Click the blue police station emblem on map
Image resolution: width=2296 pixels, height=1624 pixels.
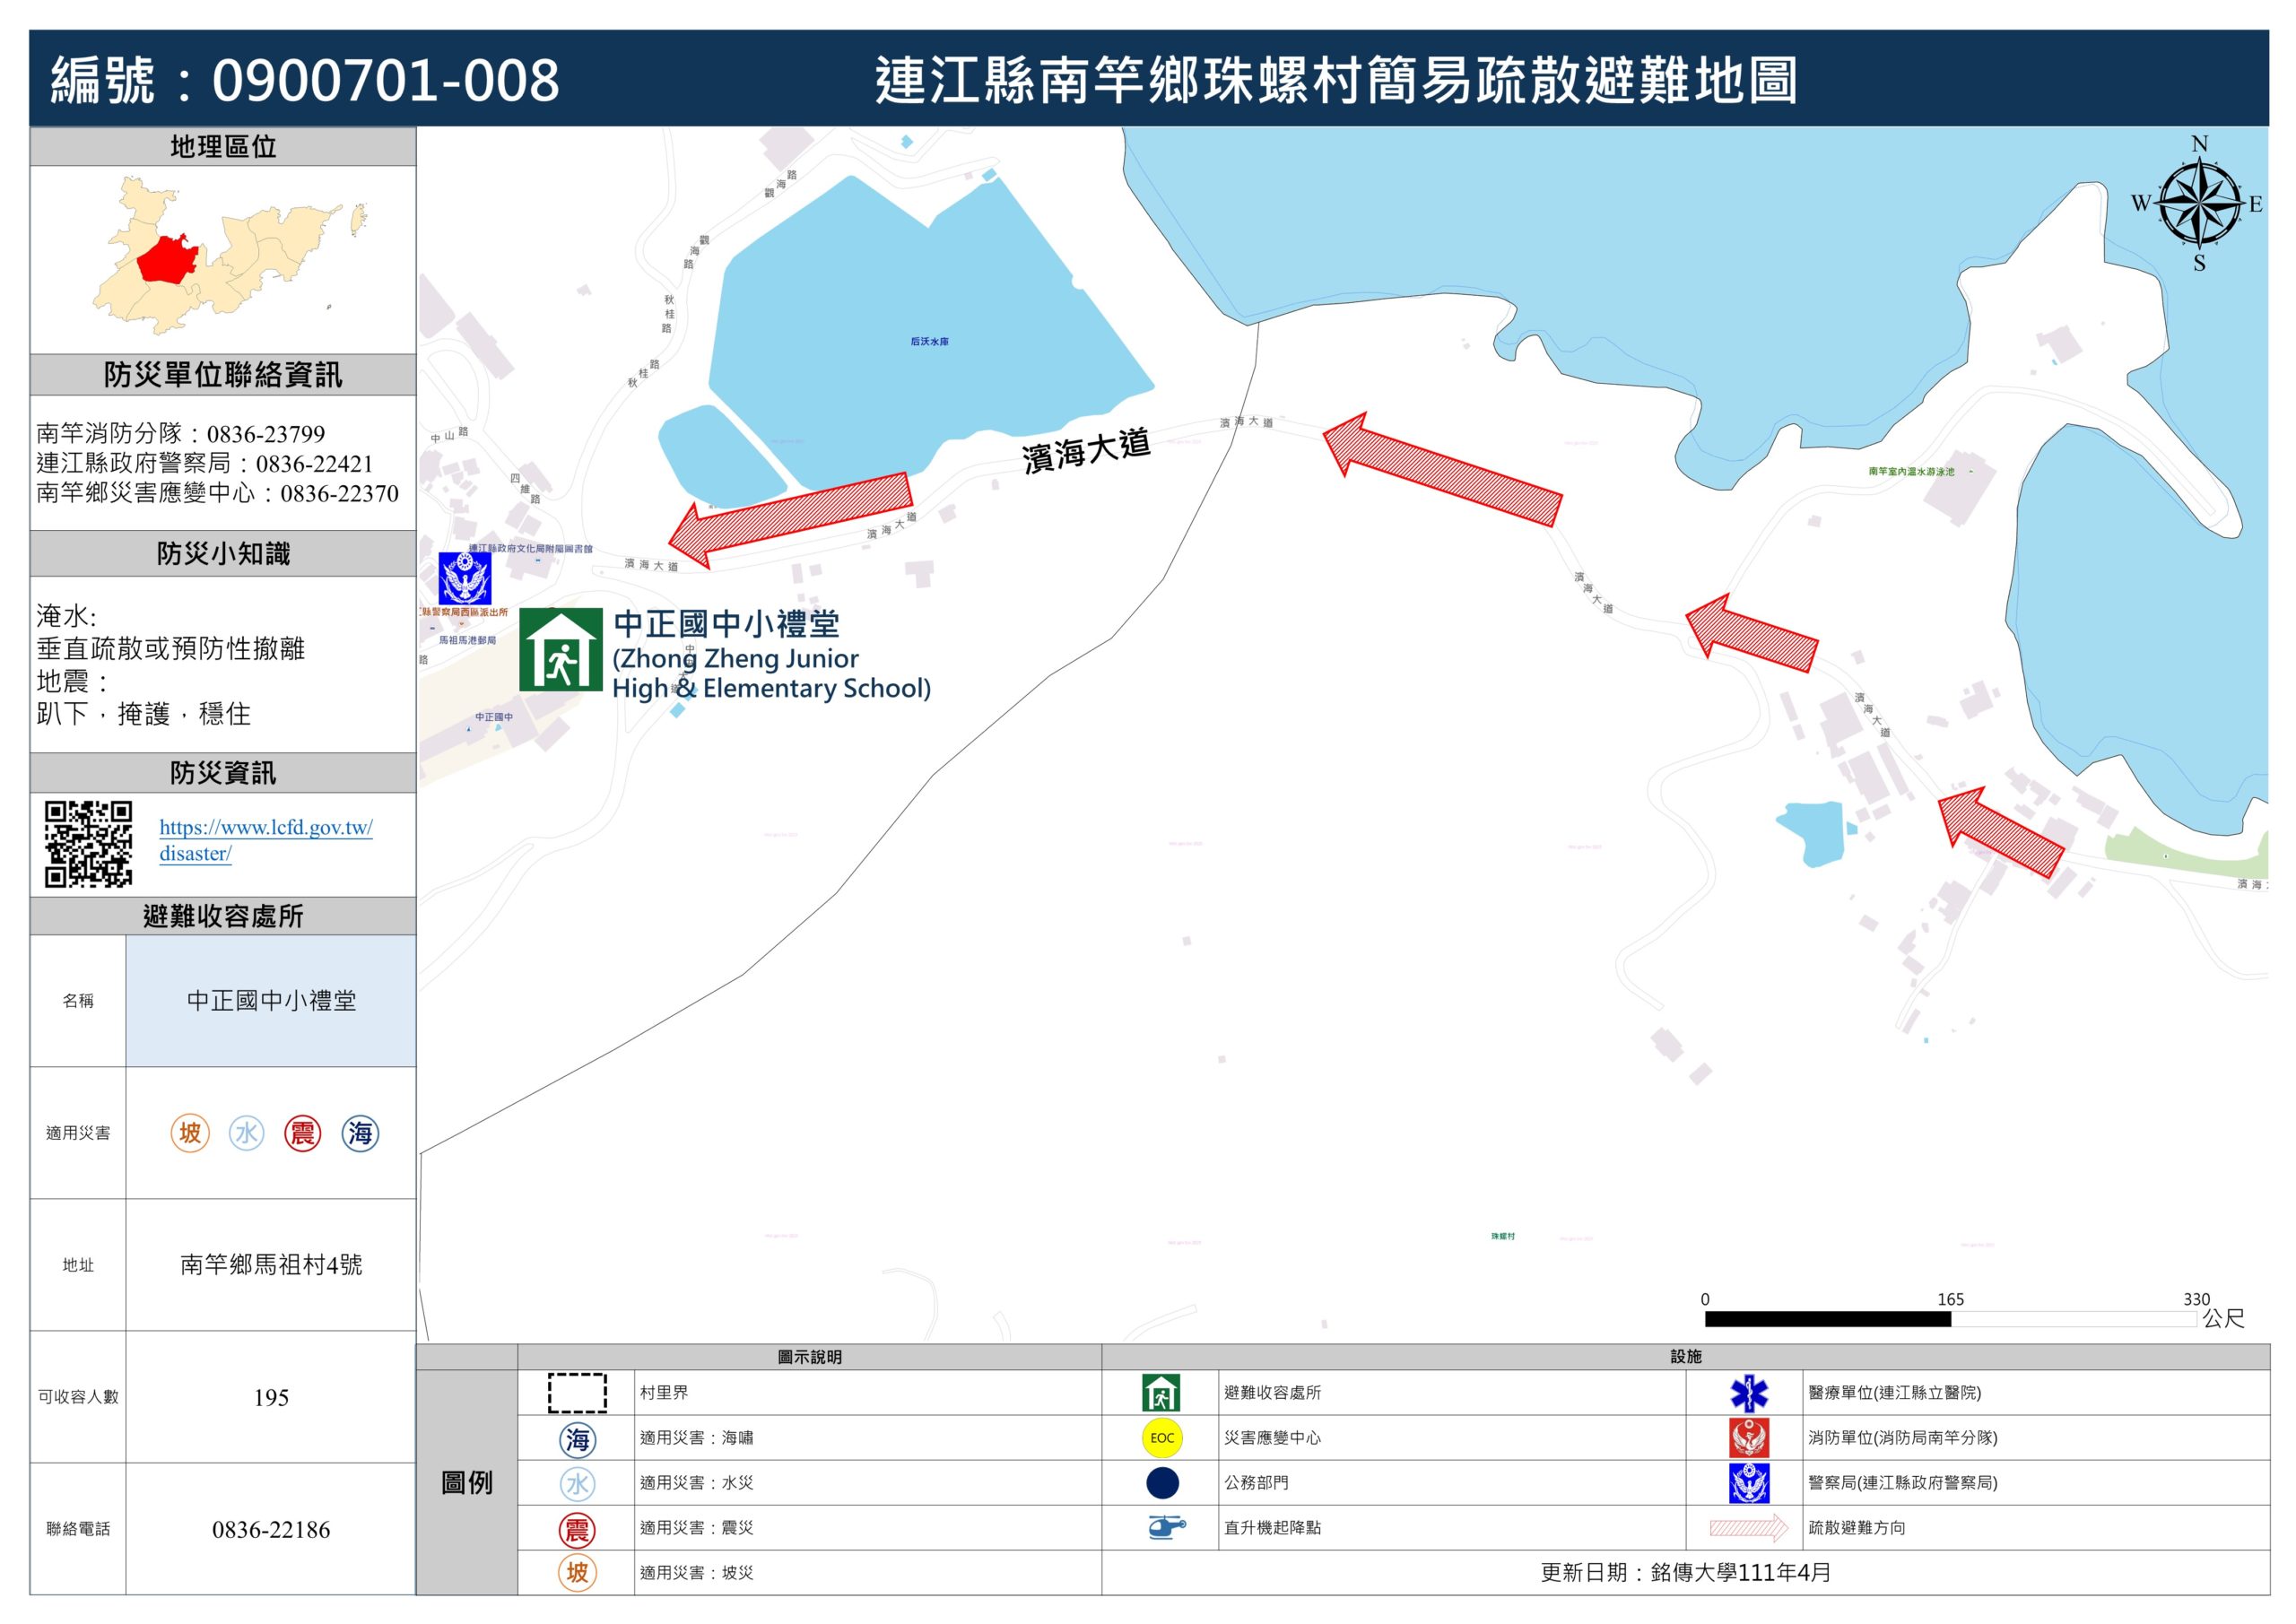pyautogui.click(x=465, y=578)
